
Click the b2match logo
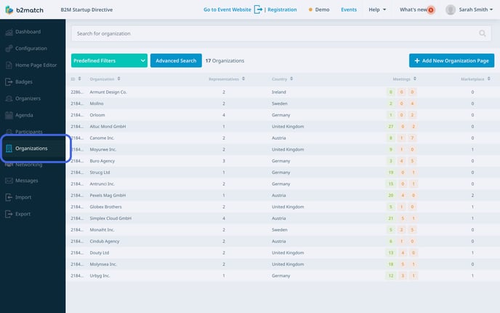[24, 10]
